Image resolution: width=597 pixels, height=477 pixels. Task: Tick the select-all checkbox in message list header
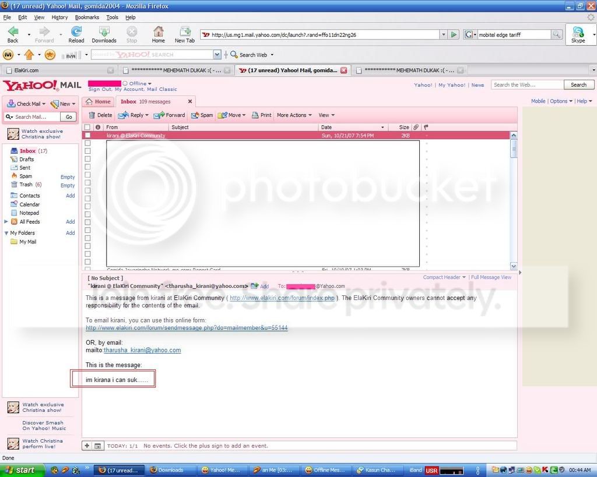[x=87, y=127]
